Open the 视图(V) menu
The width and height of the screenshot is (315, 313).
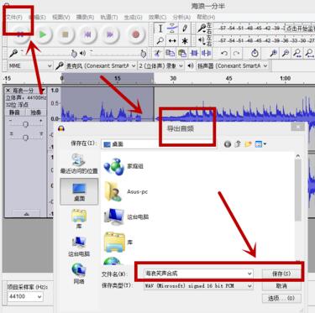(x=61, y=17)
